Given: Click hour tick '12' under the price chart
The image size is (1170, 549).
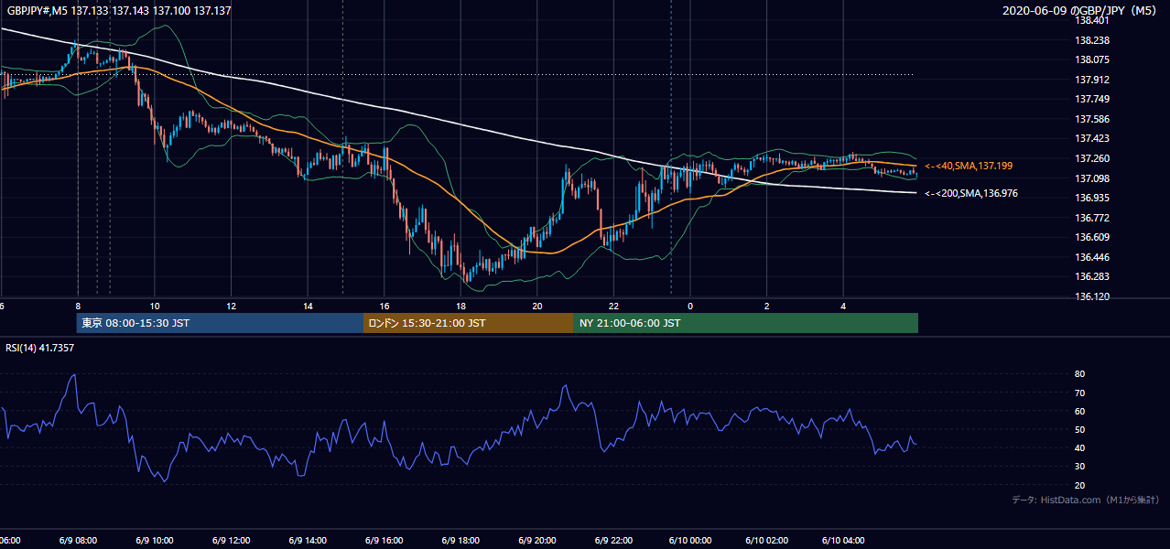Looking at the screenshot, I should pos(232,306).
